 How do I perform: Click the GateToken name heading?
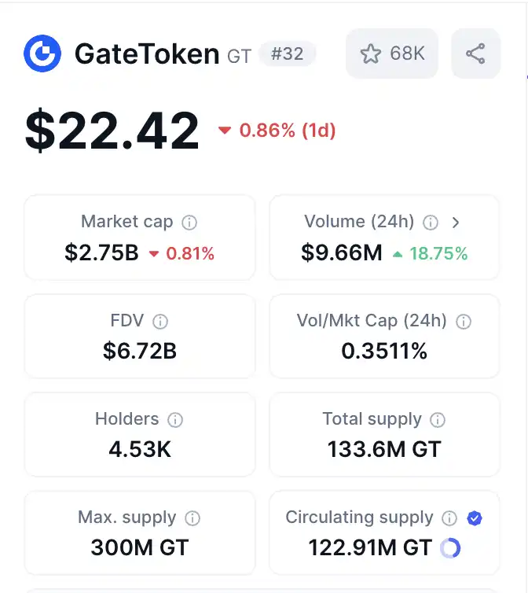tap(147, 53)
